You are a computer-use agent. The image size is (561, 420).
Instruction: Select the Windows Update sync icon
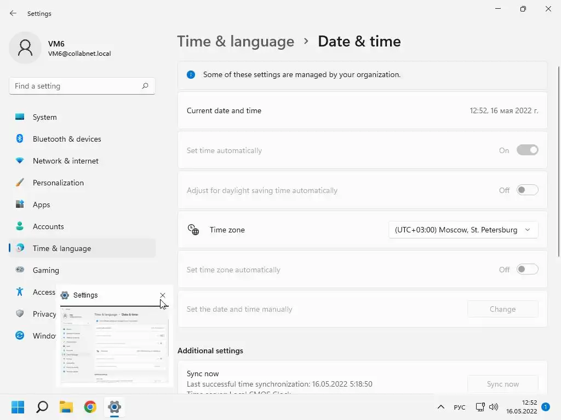20,335
